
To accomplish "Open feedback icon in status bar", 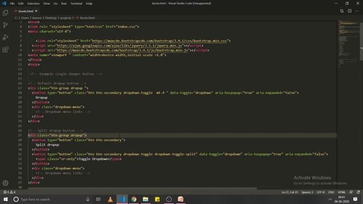I will 351,192.
